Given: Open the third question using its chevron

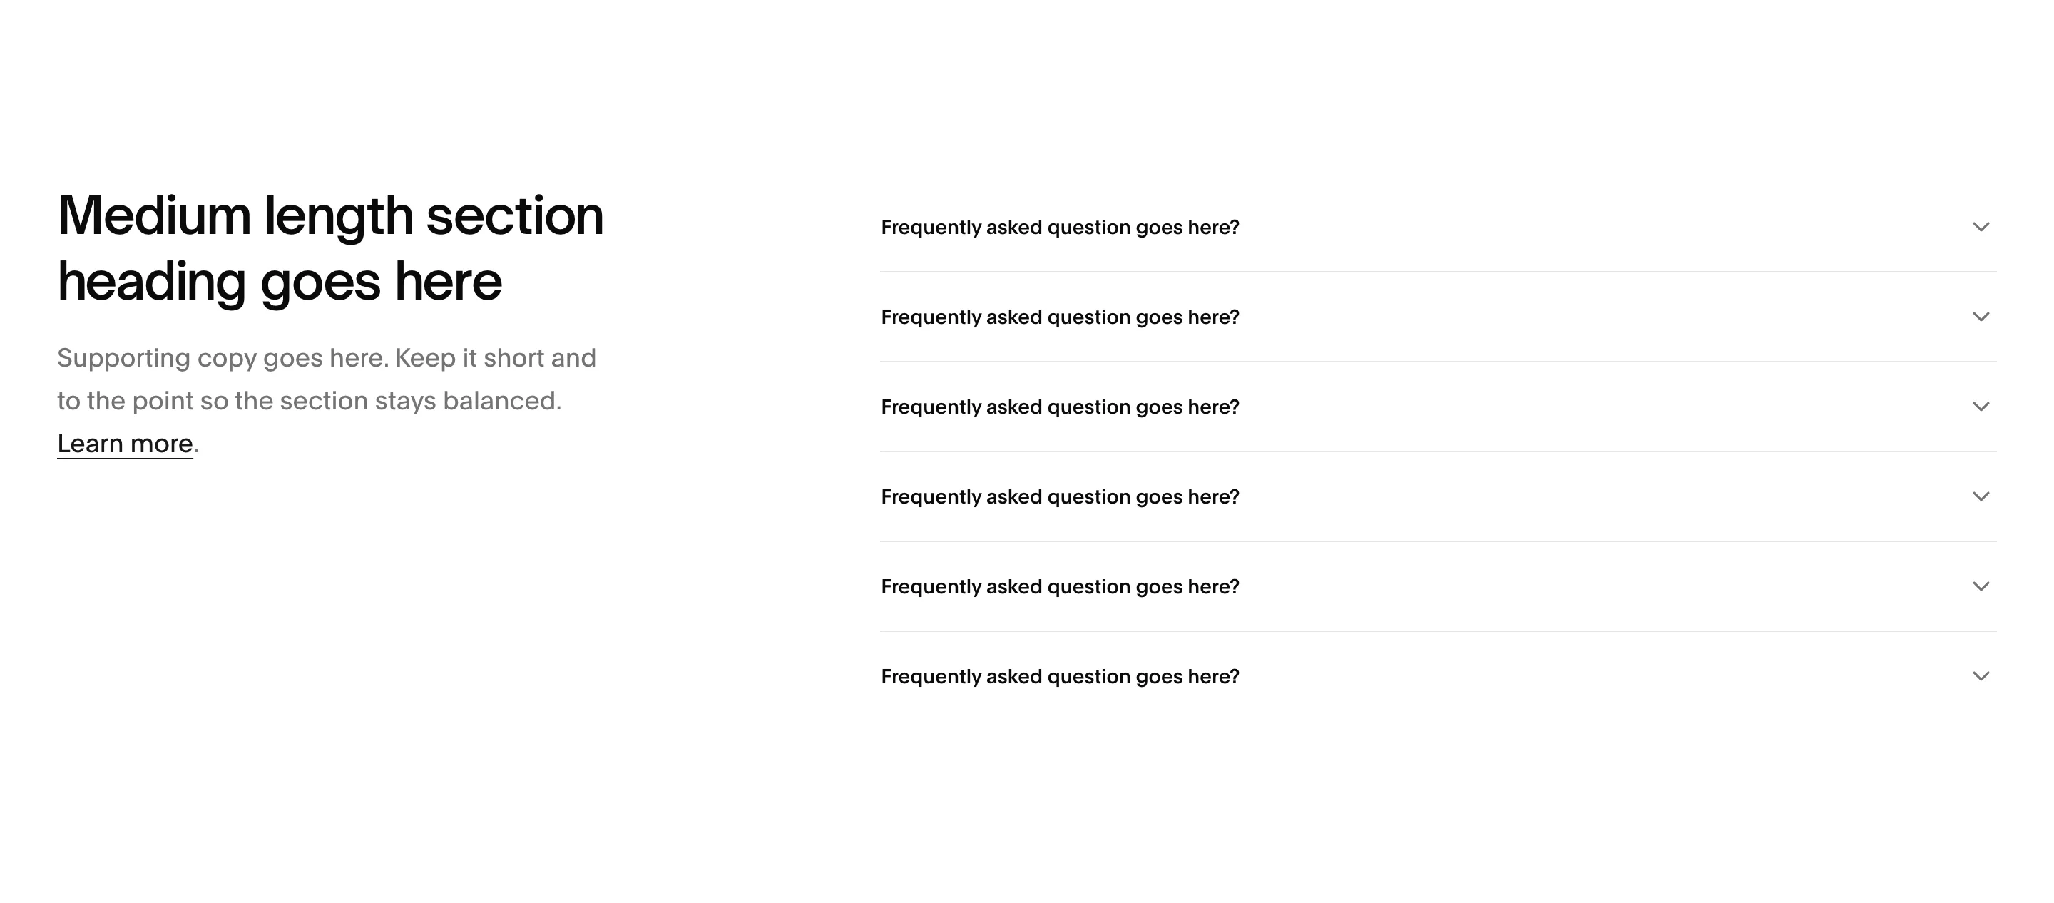Looking at the screenshot, I should [x=1981, y=407].
